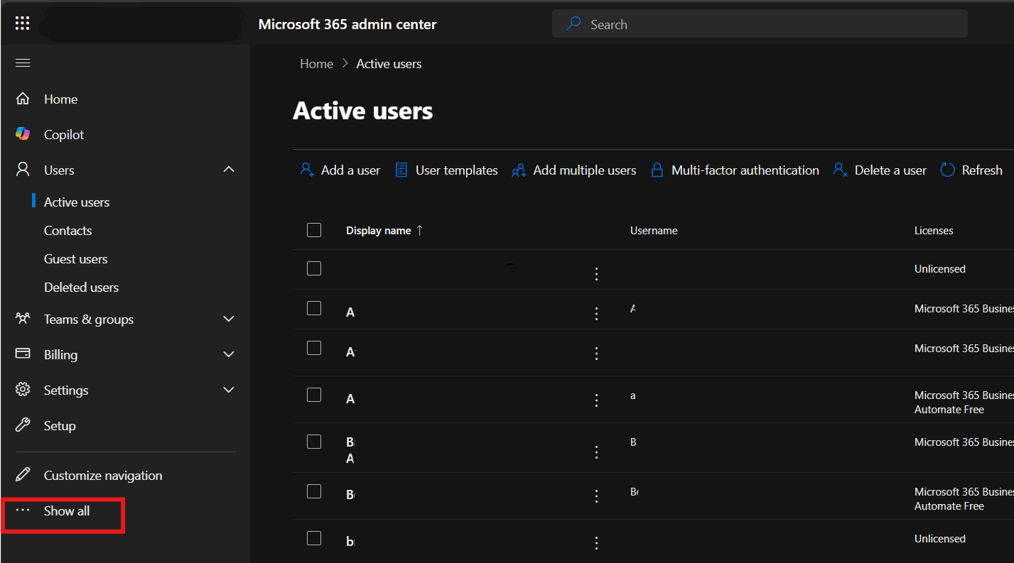Collapse navigation with the hamburger icon
Viewport: 1014px width, 563px height.
click(23, 63)
